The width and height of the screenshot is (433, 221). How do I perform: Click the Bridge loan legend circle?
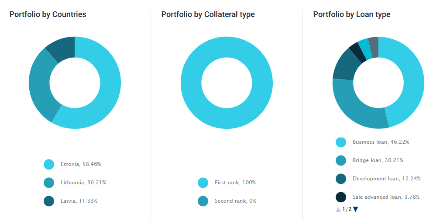coord(341,160)
